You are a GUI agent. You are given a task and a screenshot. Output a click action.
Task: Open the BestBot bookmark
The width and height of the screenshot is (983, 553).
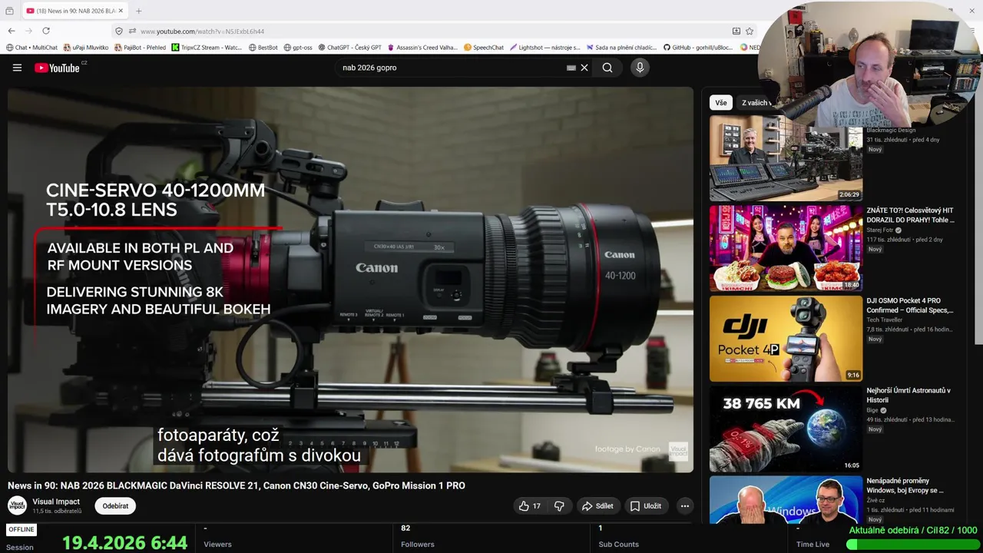coord(263,48)
